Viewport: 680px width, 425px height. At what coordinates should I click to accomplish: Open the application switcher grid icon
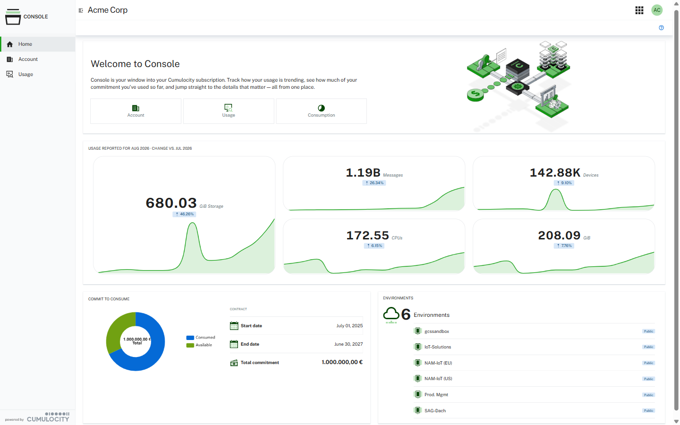tap(639, 10)
